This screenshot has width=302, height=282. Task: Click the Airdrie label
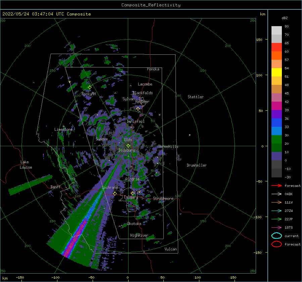coord(132,179)
